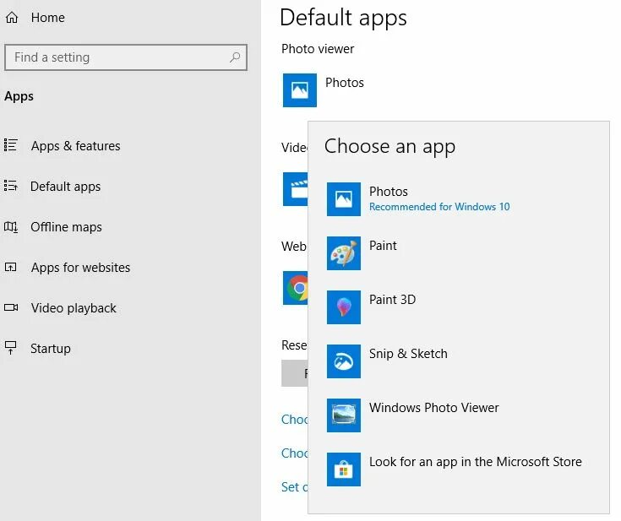Open Video playback settings
The height and width of the screenshot is (521, 621).
[74, 308]
